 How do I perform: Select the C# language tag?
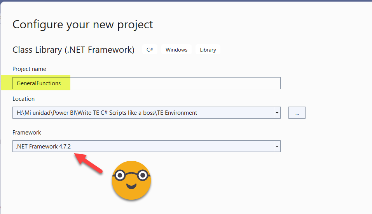pyautogui.click(x=150, y=50)
